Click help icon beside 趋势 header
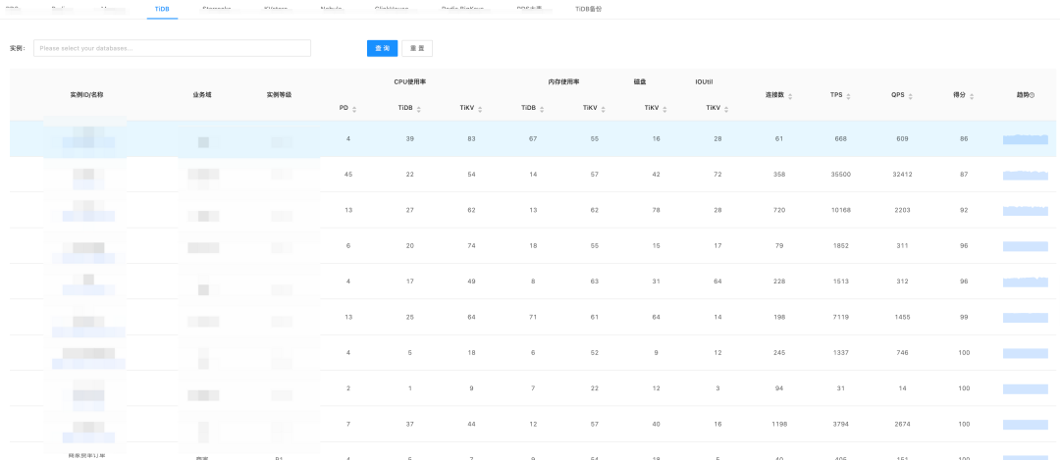This screenshot has height=460, width=1060. (1033, 95)
